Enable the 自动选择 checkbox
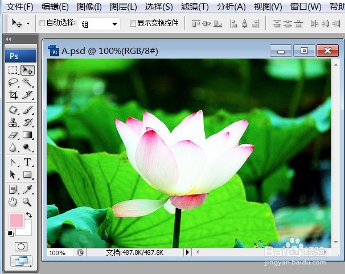Image resolution: width=345 pixels, height=274 pixels. 42,23
